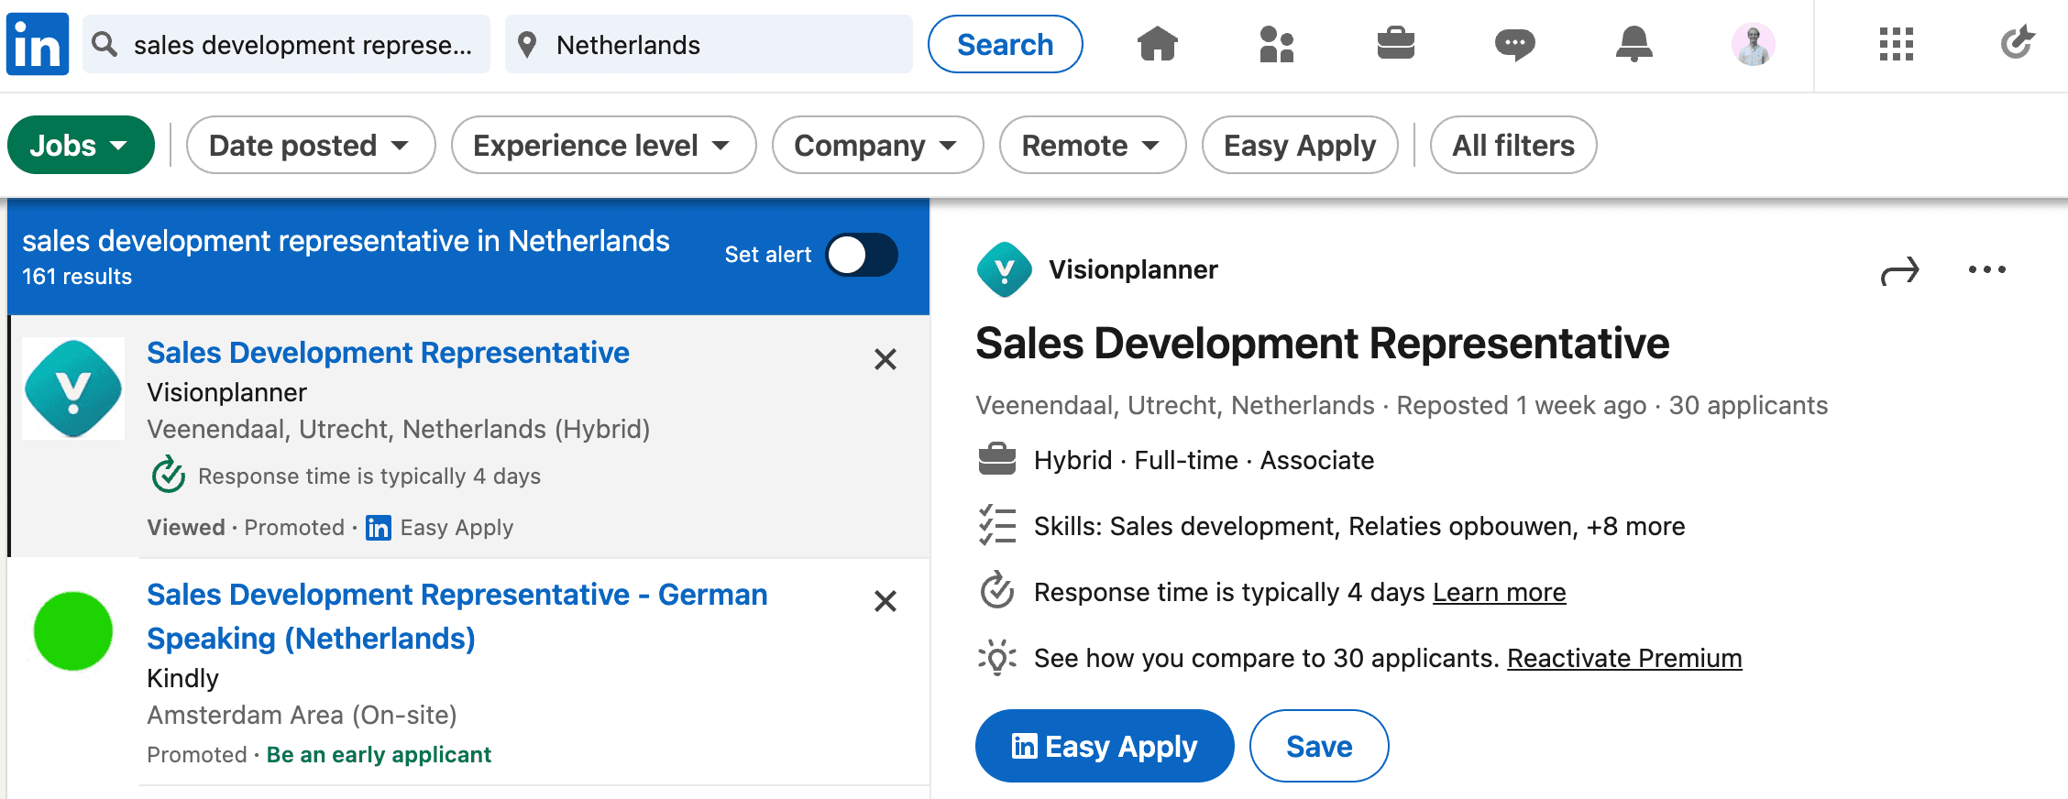This screenshot has height=799, width=2068.
Task: Focus the job title search field
Action: tap(286, 44)
